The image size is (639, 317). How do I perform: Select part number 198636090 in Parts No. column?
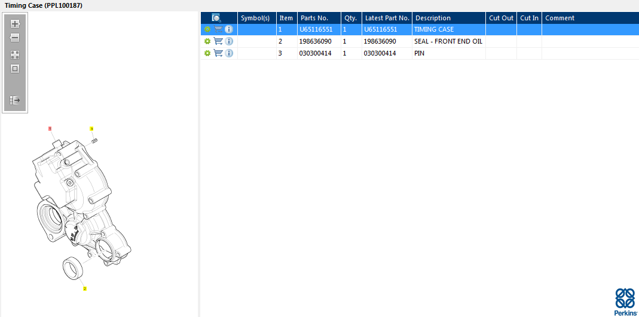tap(315, 42)
